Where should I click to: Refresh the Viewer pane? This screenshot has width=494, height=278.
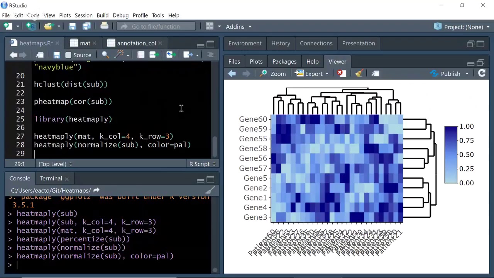click(482, 73)
